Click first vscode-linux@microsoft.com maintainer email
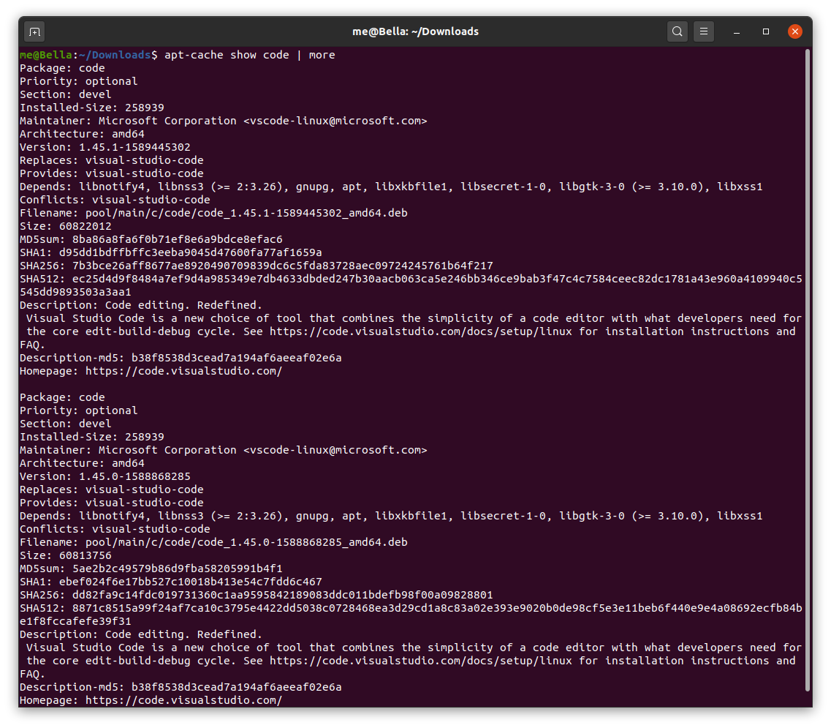This screenshot has width=831, height=728. (335, 121)
